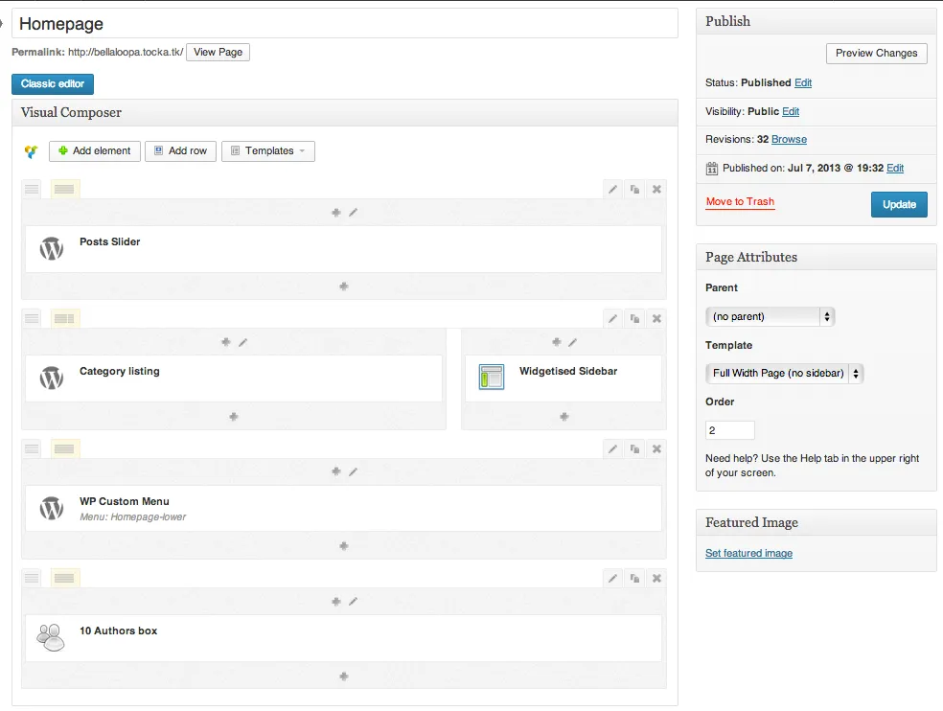Click the Update button

click(898, 204)
